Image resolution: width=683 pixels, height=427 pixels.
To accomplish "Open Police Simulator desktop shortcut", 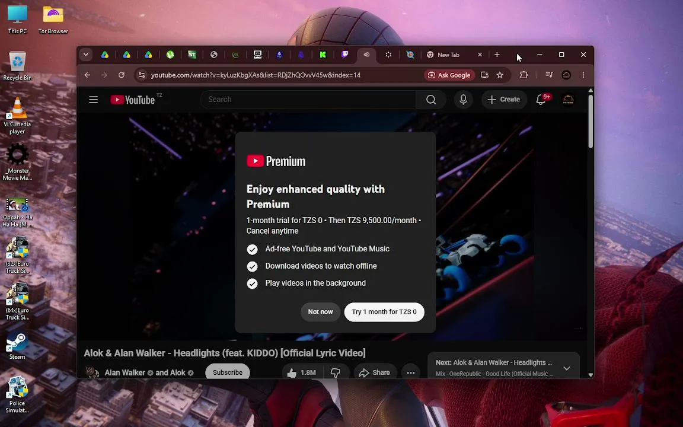I will coord(17,394).
